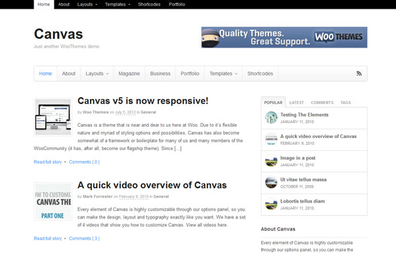Switch to the Latest tab
This screenshot has width=396, height=254.
(x=297, y=103)
